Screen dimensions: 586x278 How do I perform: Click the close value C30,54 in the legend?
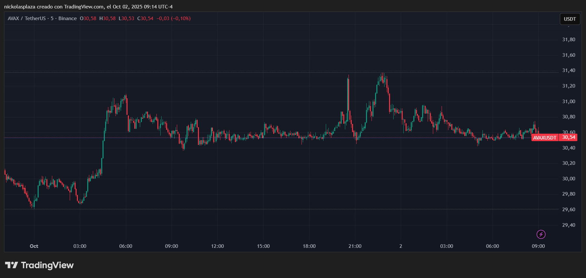145,18
